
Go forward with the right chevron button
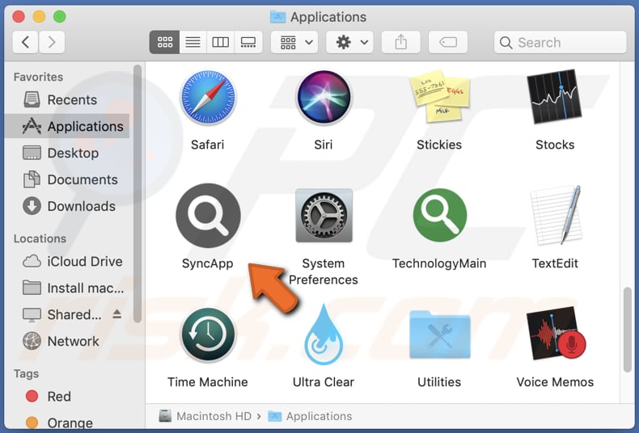pos(52,42)
